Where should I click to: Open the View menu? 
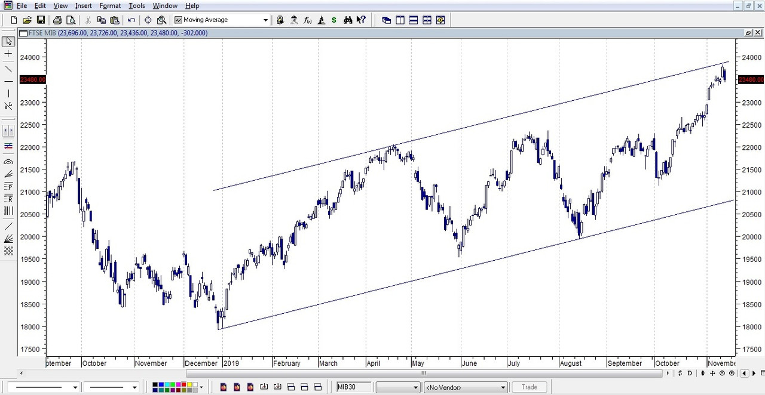coord(60,5)
